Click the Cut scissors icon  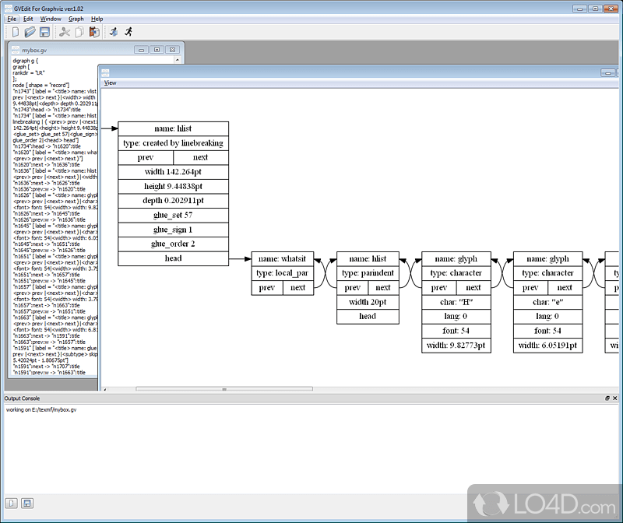tap(65, 32)
